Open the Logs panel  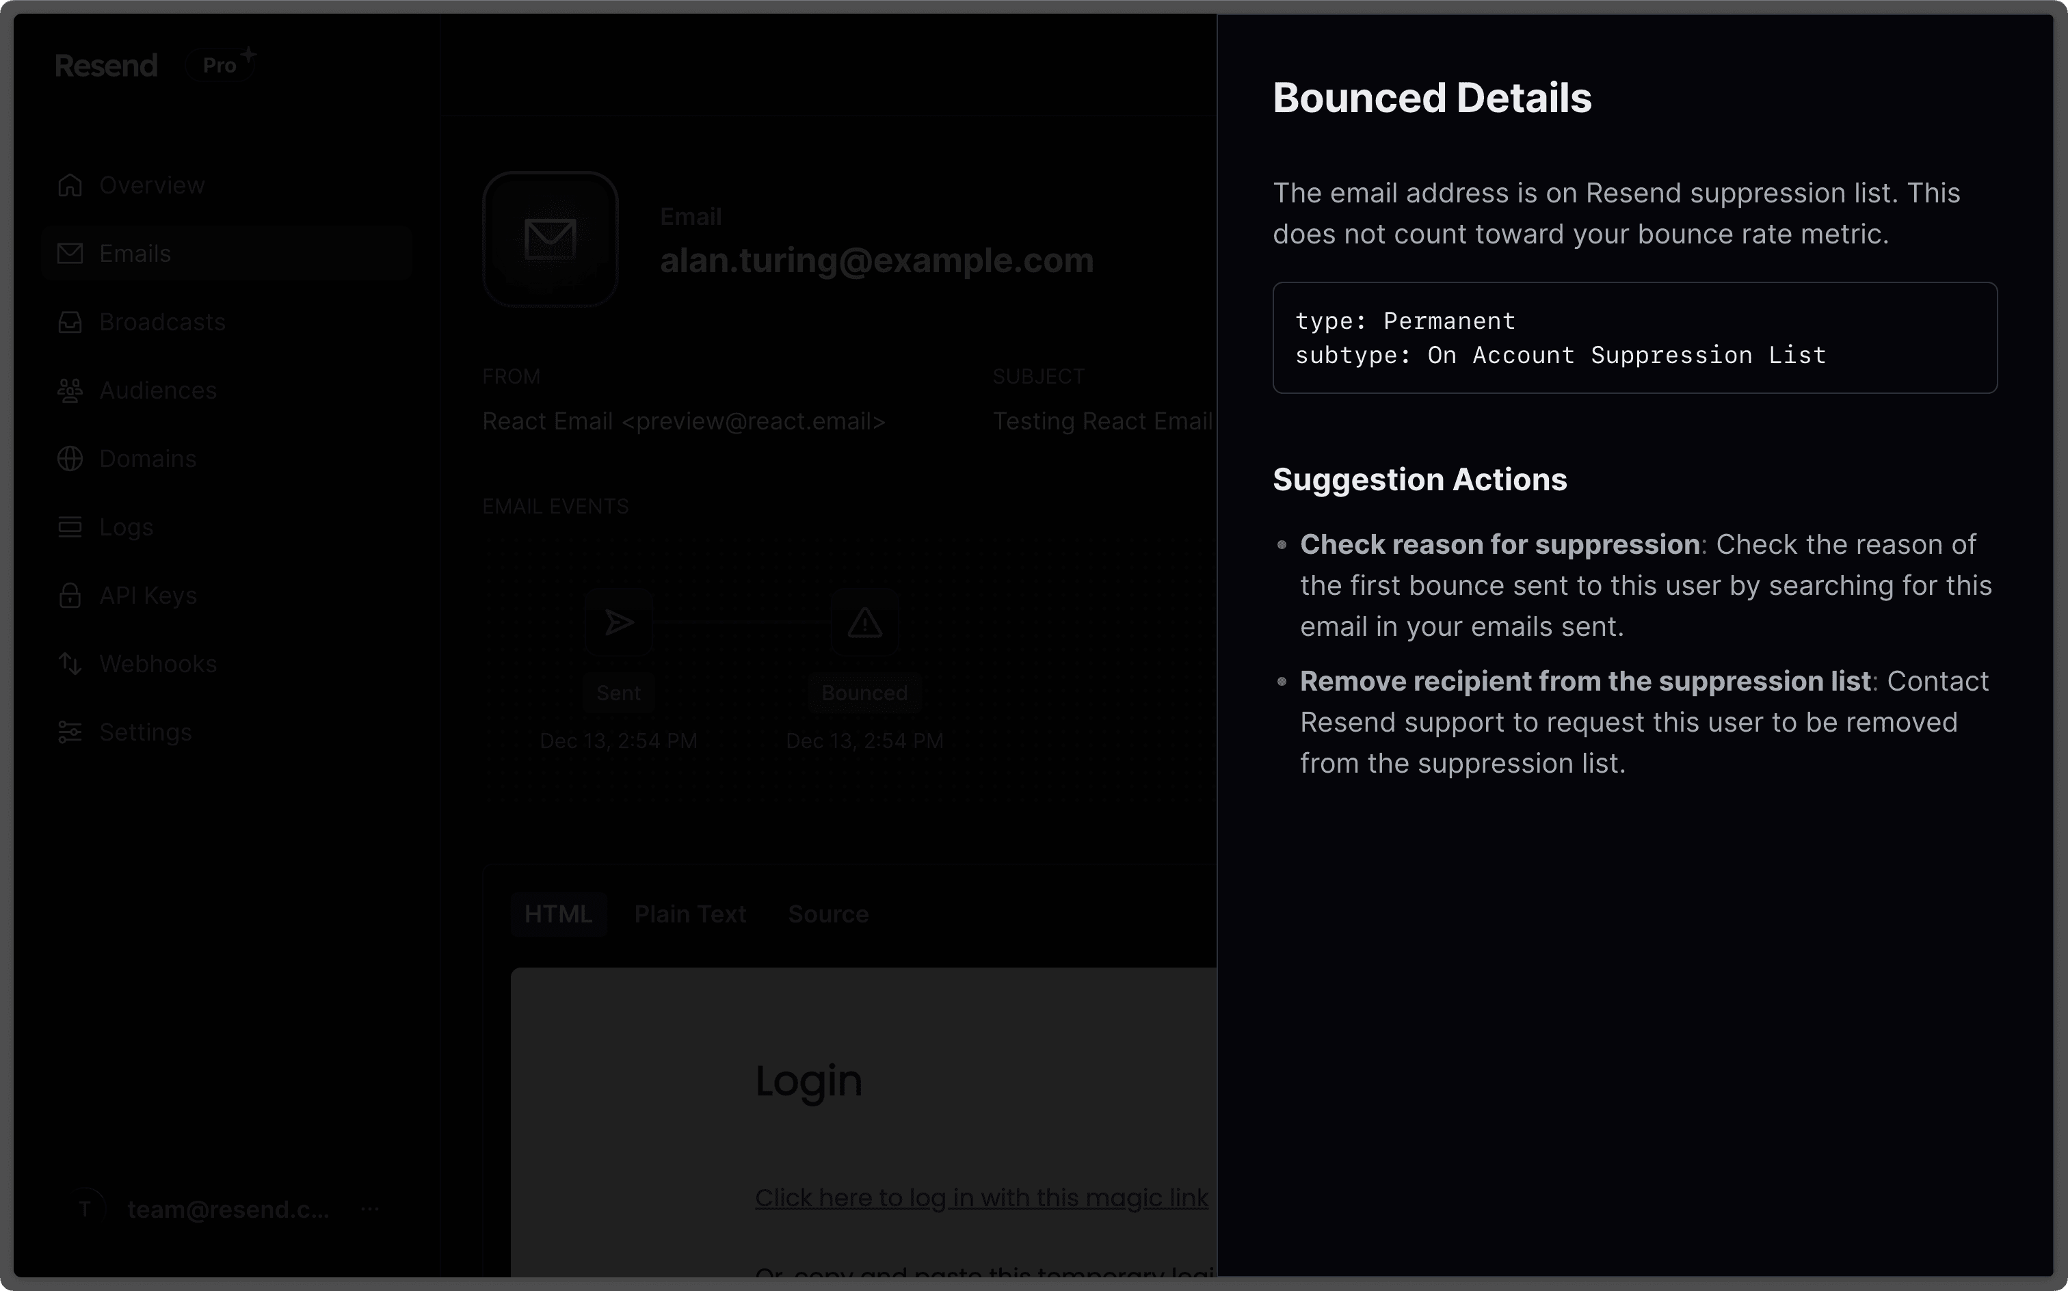coord(126,527)
